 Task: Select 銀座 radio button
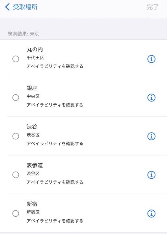[16, 97]
